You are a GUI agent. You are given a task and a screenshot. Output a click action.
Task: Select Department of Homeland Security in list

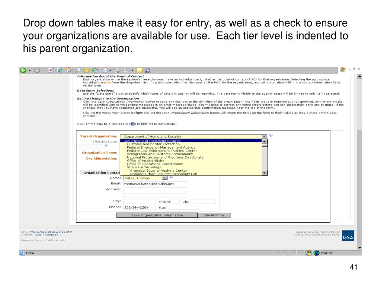point(191,140)
